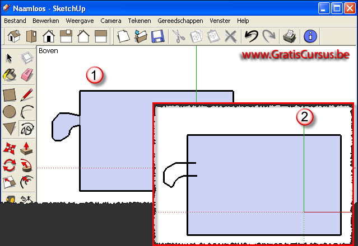Create a new document
Screen dimensions: 358x246
click(123, 36)
